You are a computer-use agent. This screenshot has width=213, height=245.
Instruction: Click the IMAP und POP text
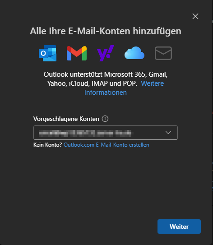tap(114, 83)
